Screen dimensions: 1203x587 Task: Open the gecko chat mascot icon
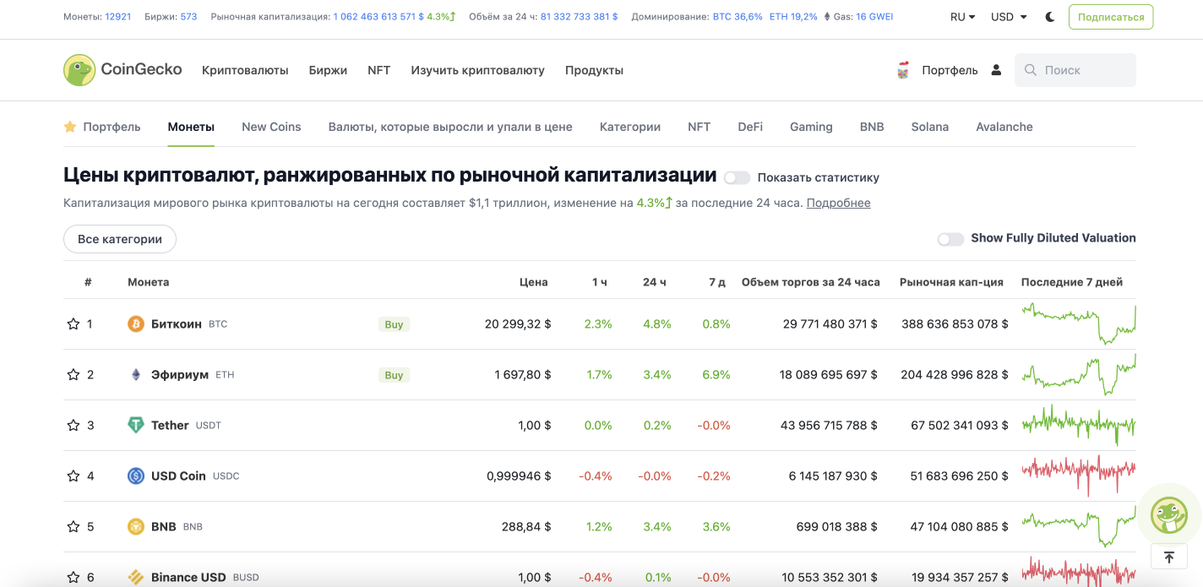coord(1169,514)
